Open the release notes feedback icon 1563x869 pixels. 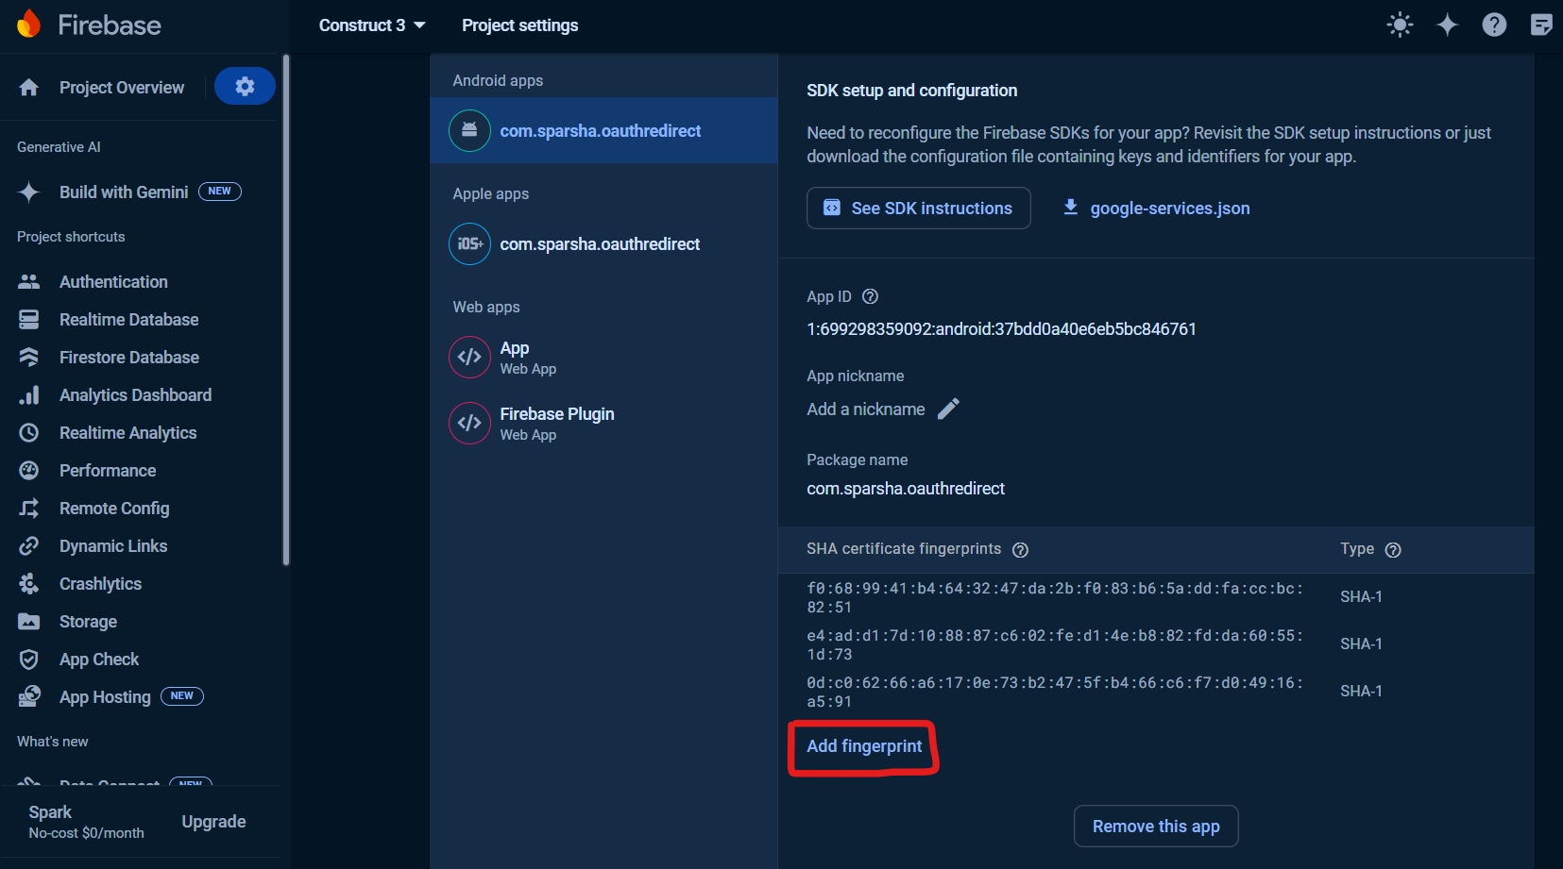tap(1541, 25)
